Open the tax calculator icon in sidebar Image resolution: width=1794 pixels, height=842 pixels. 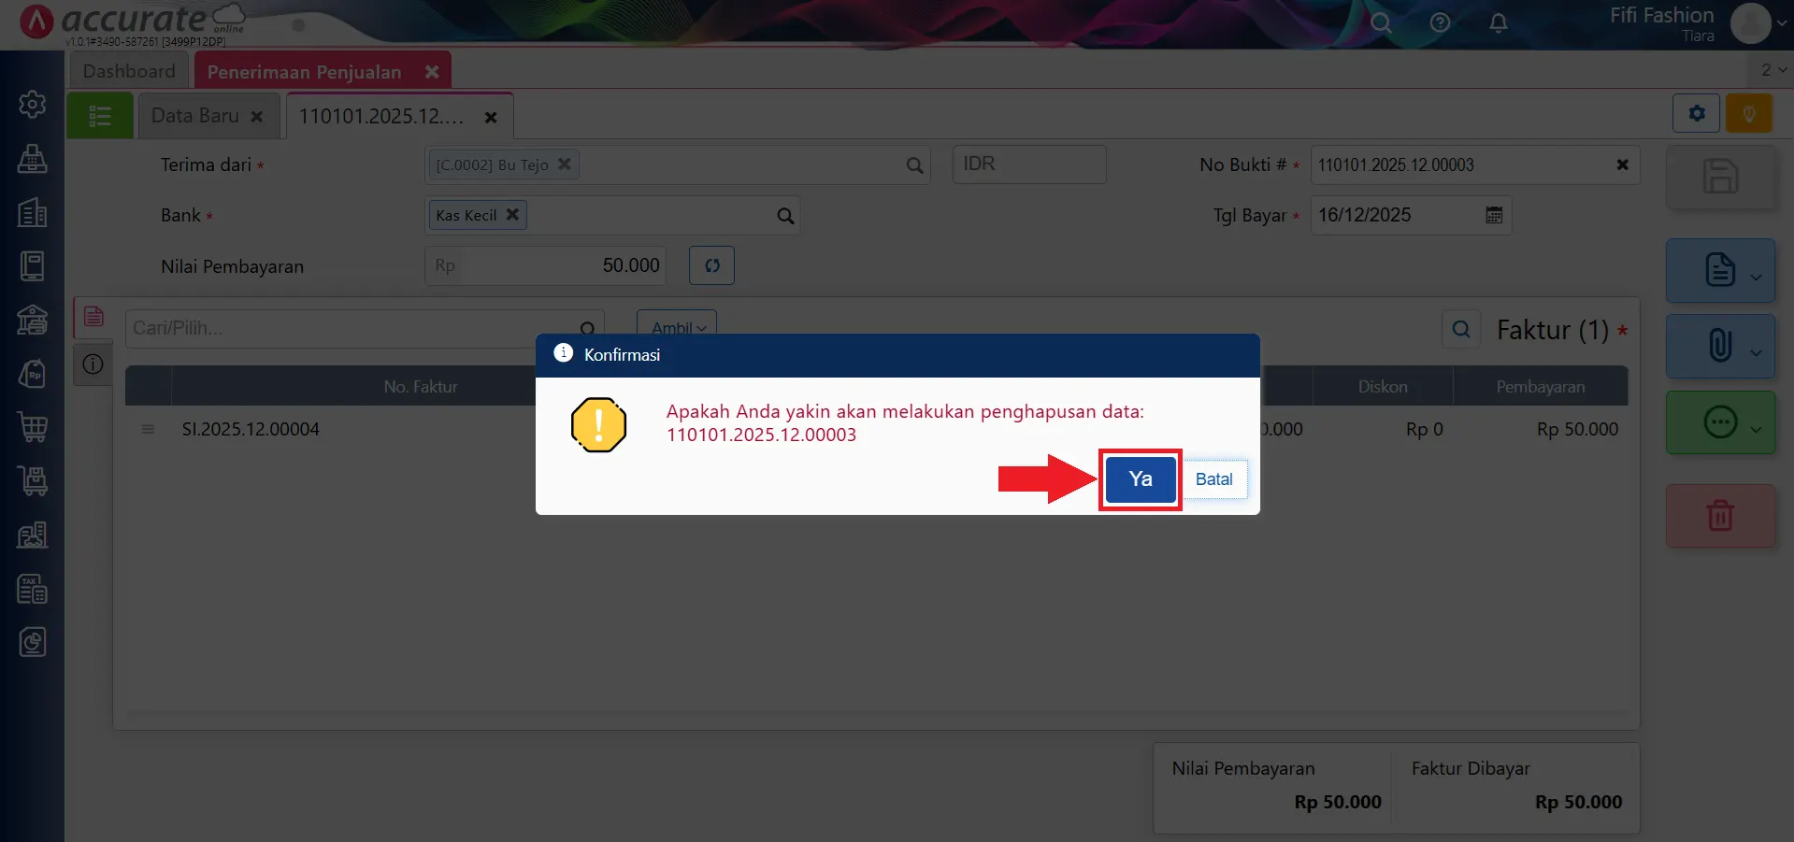[x=33, y=589]
